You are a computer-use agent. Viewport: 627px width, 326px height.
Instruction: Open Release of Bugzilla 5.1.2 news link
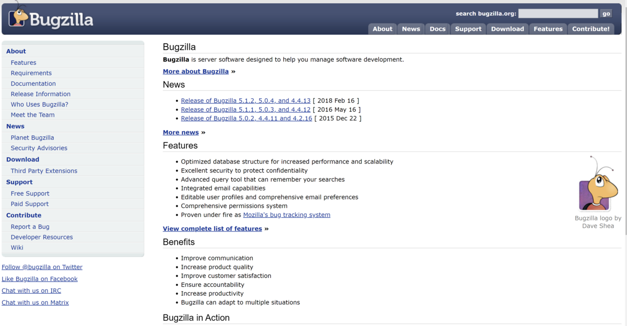pyautogui.click(x=246, y=101)
